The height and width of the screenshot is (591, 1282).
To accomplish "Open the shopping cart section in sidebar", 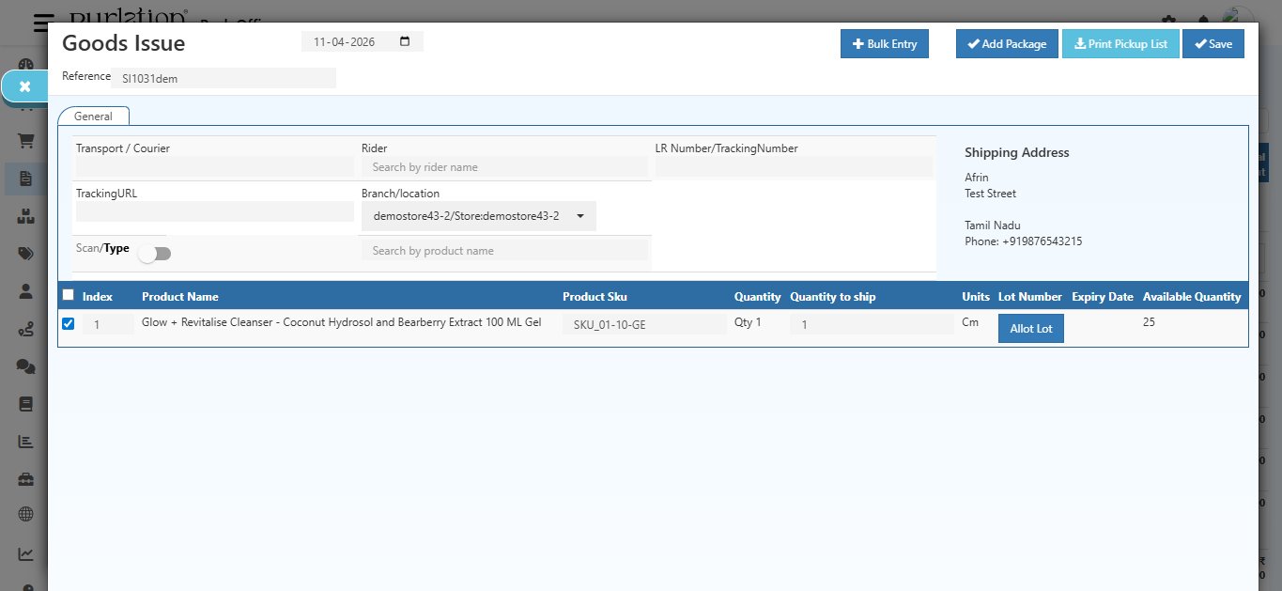I will 25,141.
